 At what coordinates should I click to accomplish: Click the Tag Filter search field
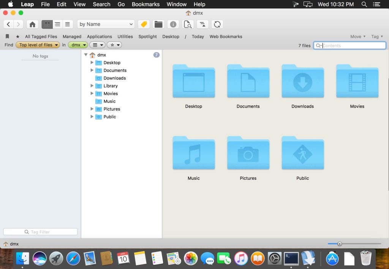tap(40, 232)
